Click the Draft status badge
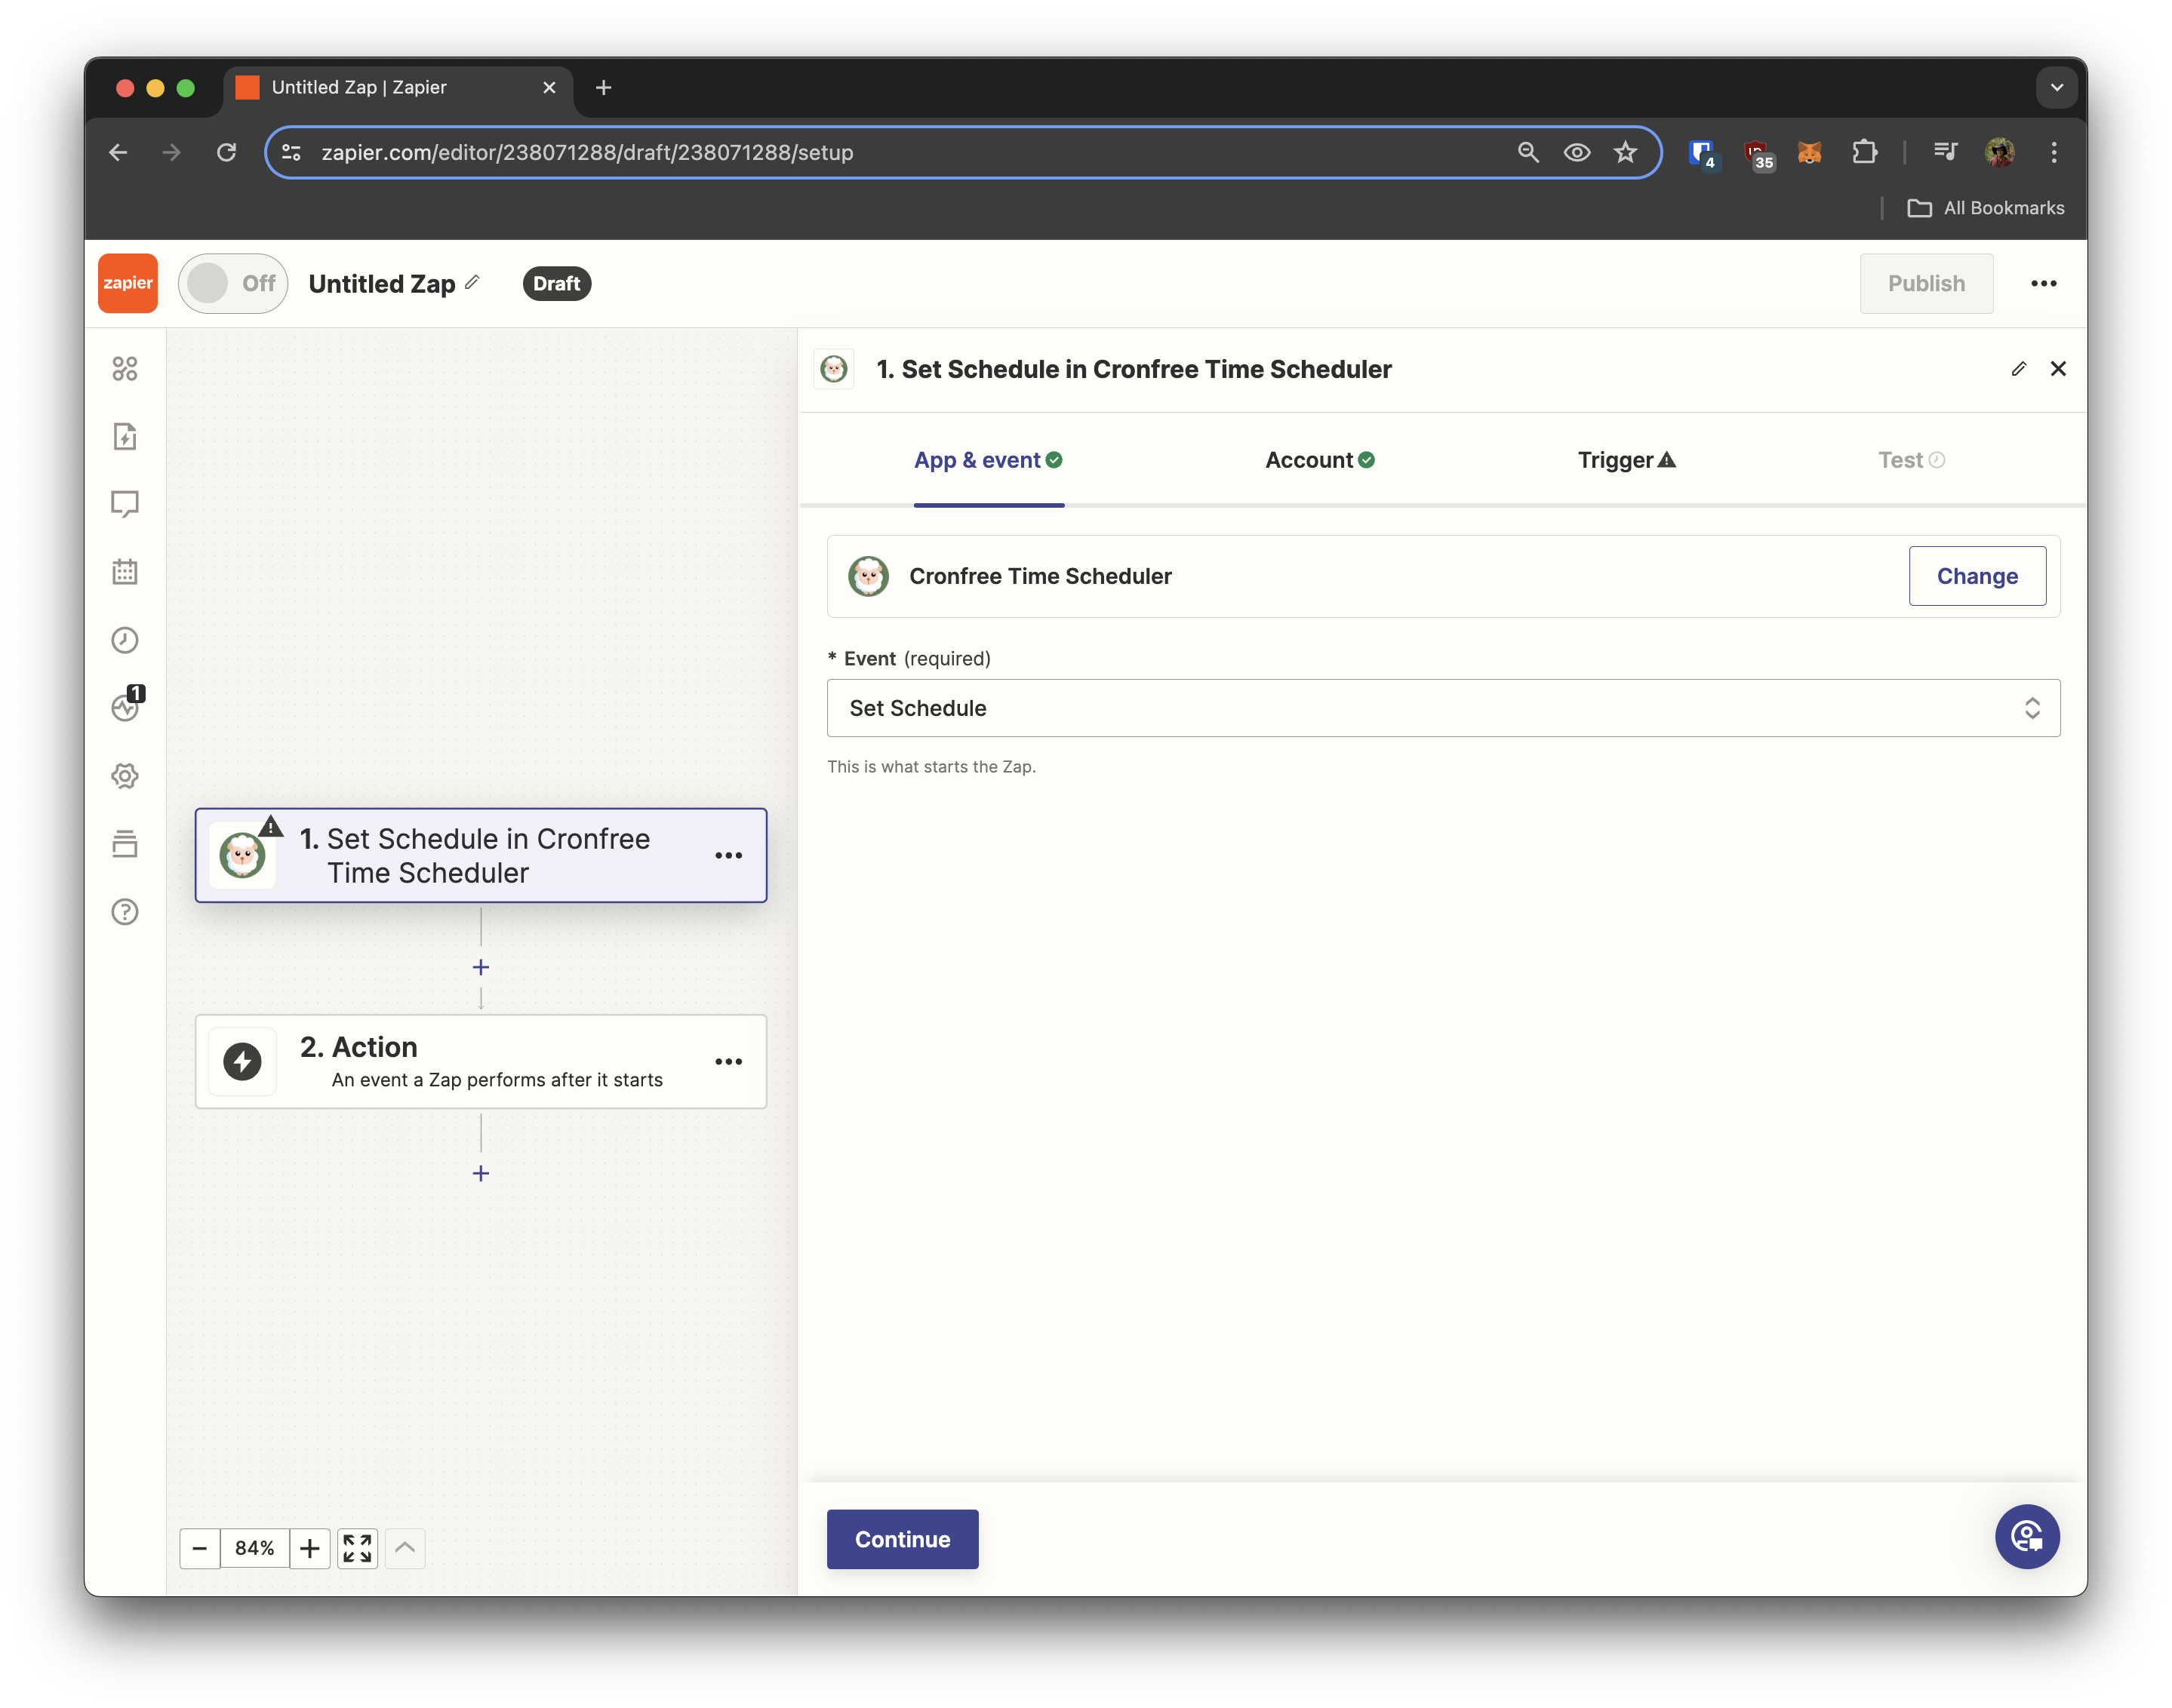Viewport: 2172px width, 1708px height. 556,283
